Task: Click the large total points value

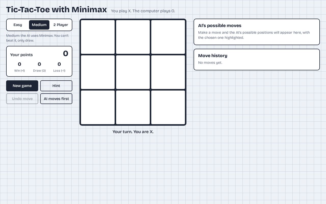Action: pos(65,54)
